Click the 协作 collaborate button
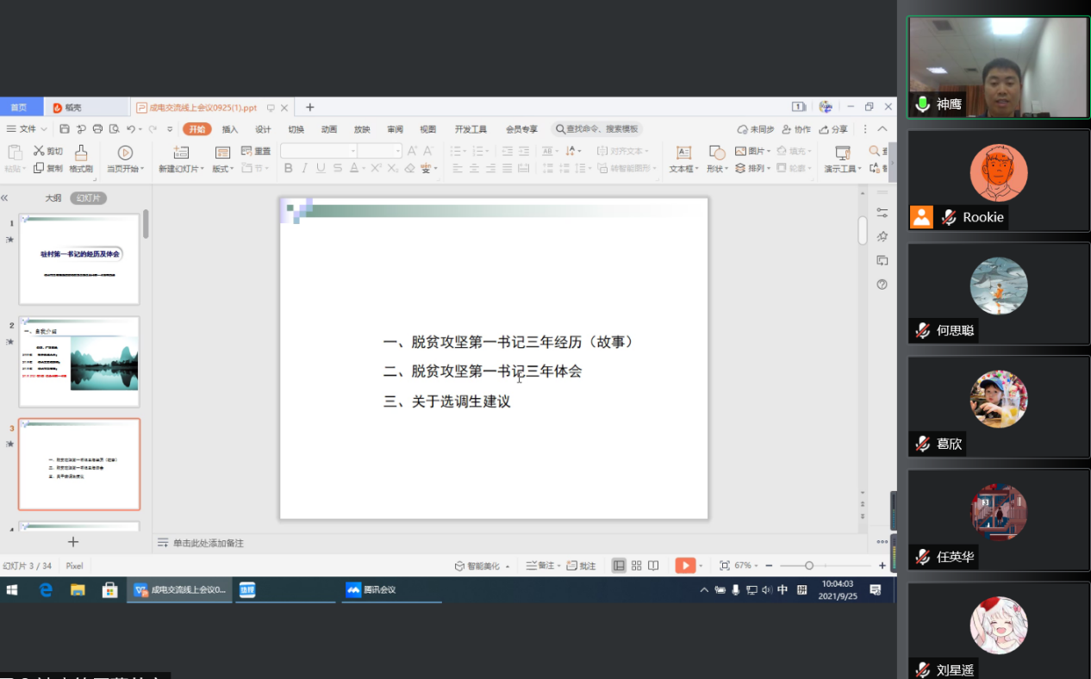 click(795, 129)
